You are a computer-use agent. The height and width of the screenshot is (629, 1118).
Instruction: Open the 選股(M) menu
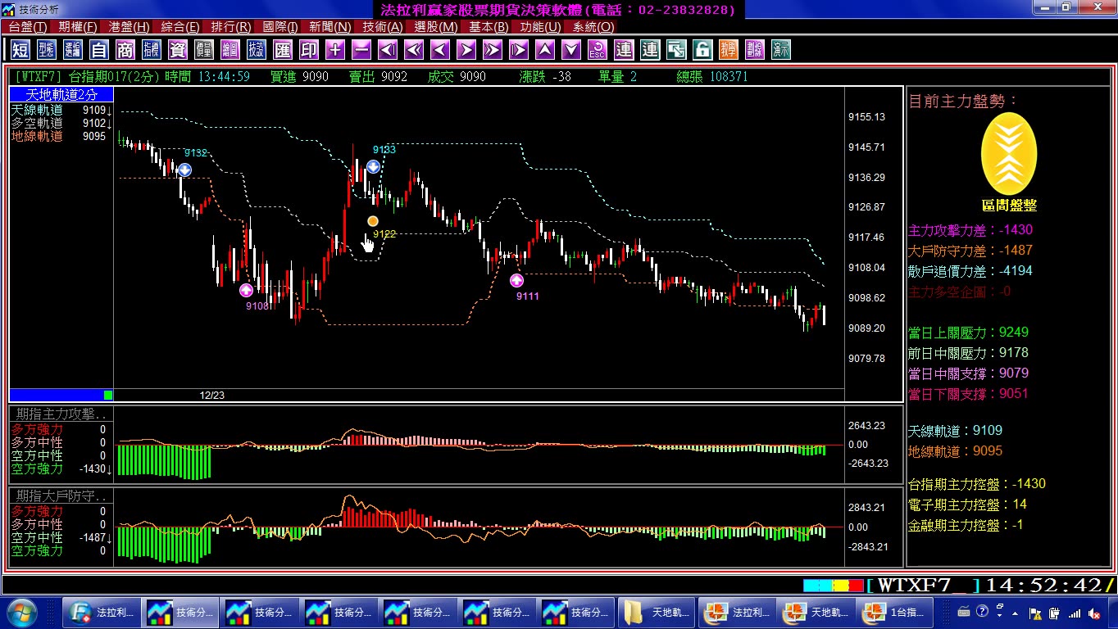tap(436, 27)
